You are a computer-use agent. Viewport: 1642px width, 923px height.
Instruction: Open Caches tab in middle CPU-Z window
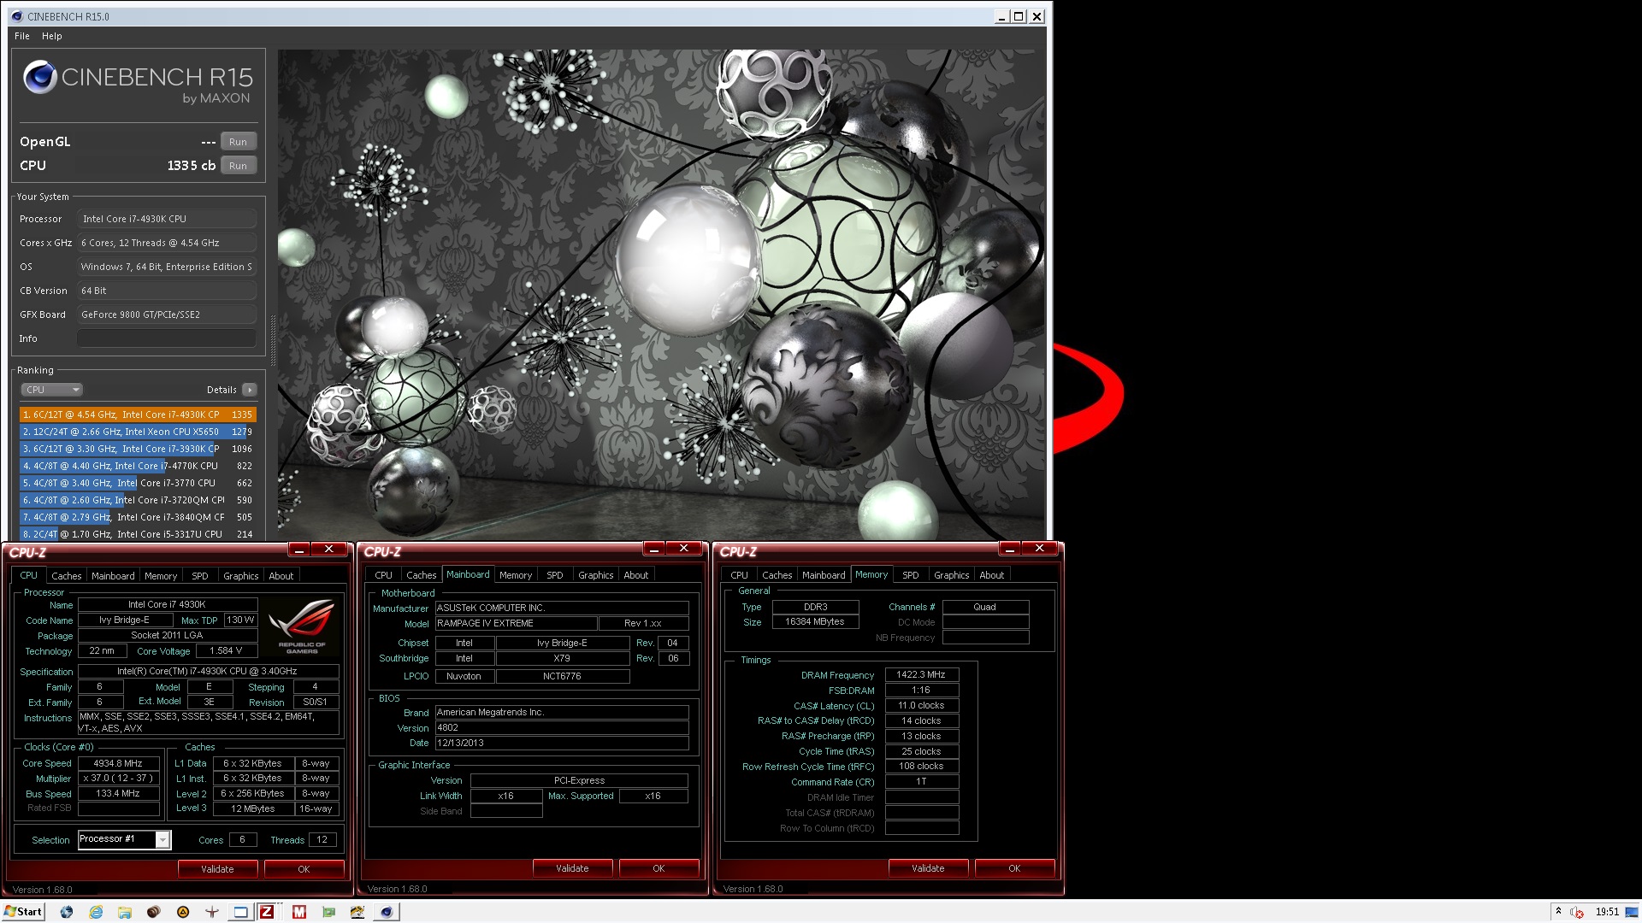point(422,575)
